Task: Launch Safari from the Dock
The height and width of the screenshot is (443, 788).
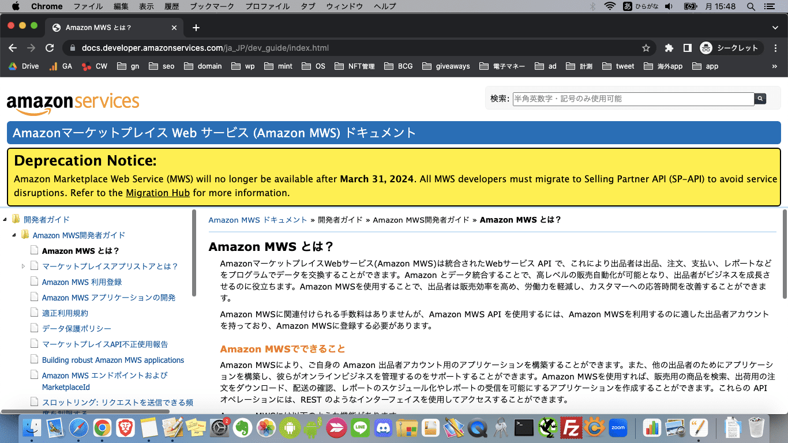Action: 78,428
